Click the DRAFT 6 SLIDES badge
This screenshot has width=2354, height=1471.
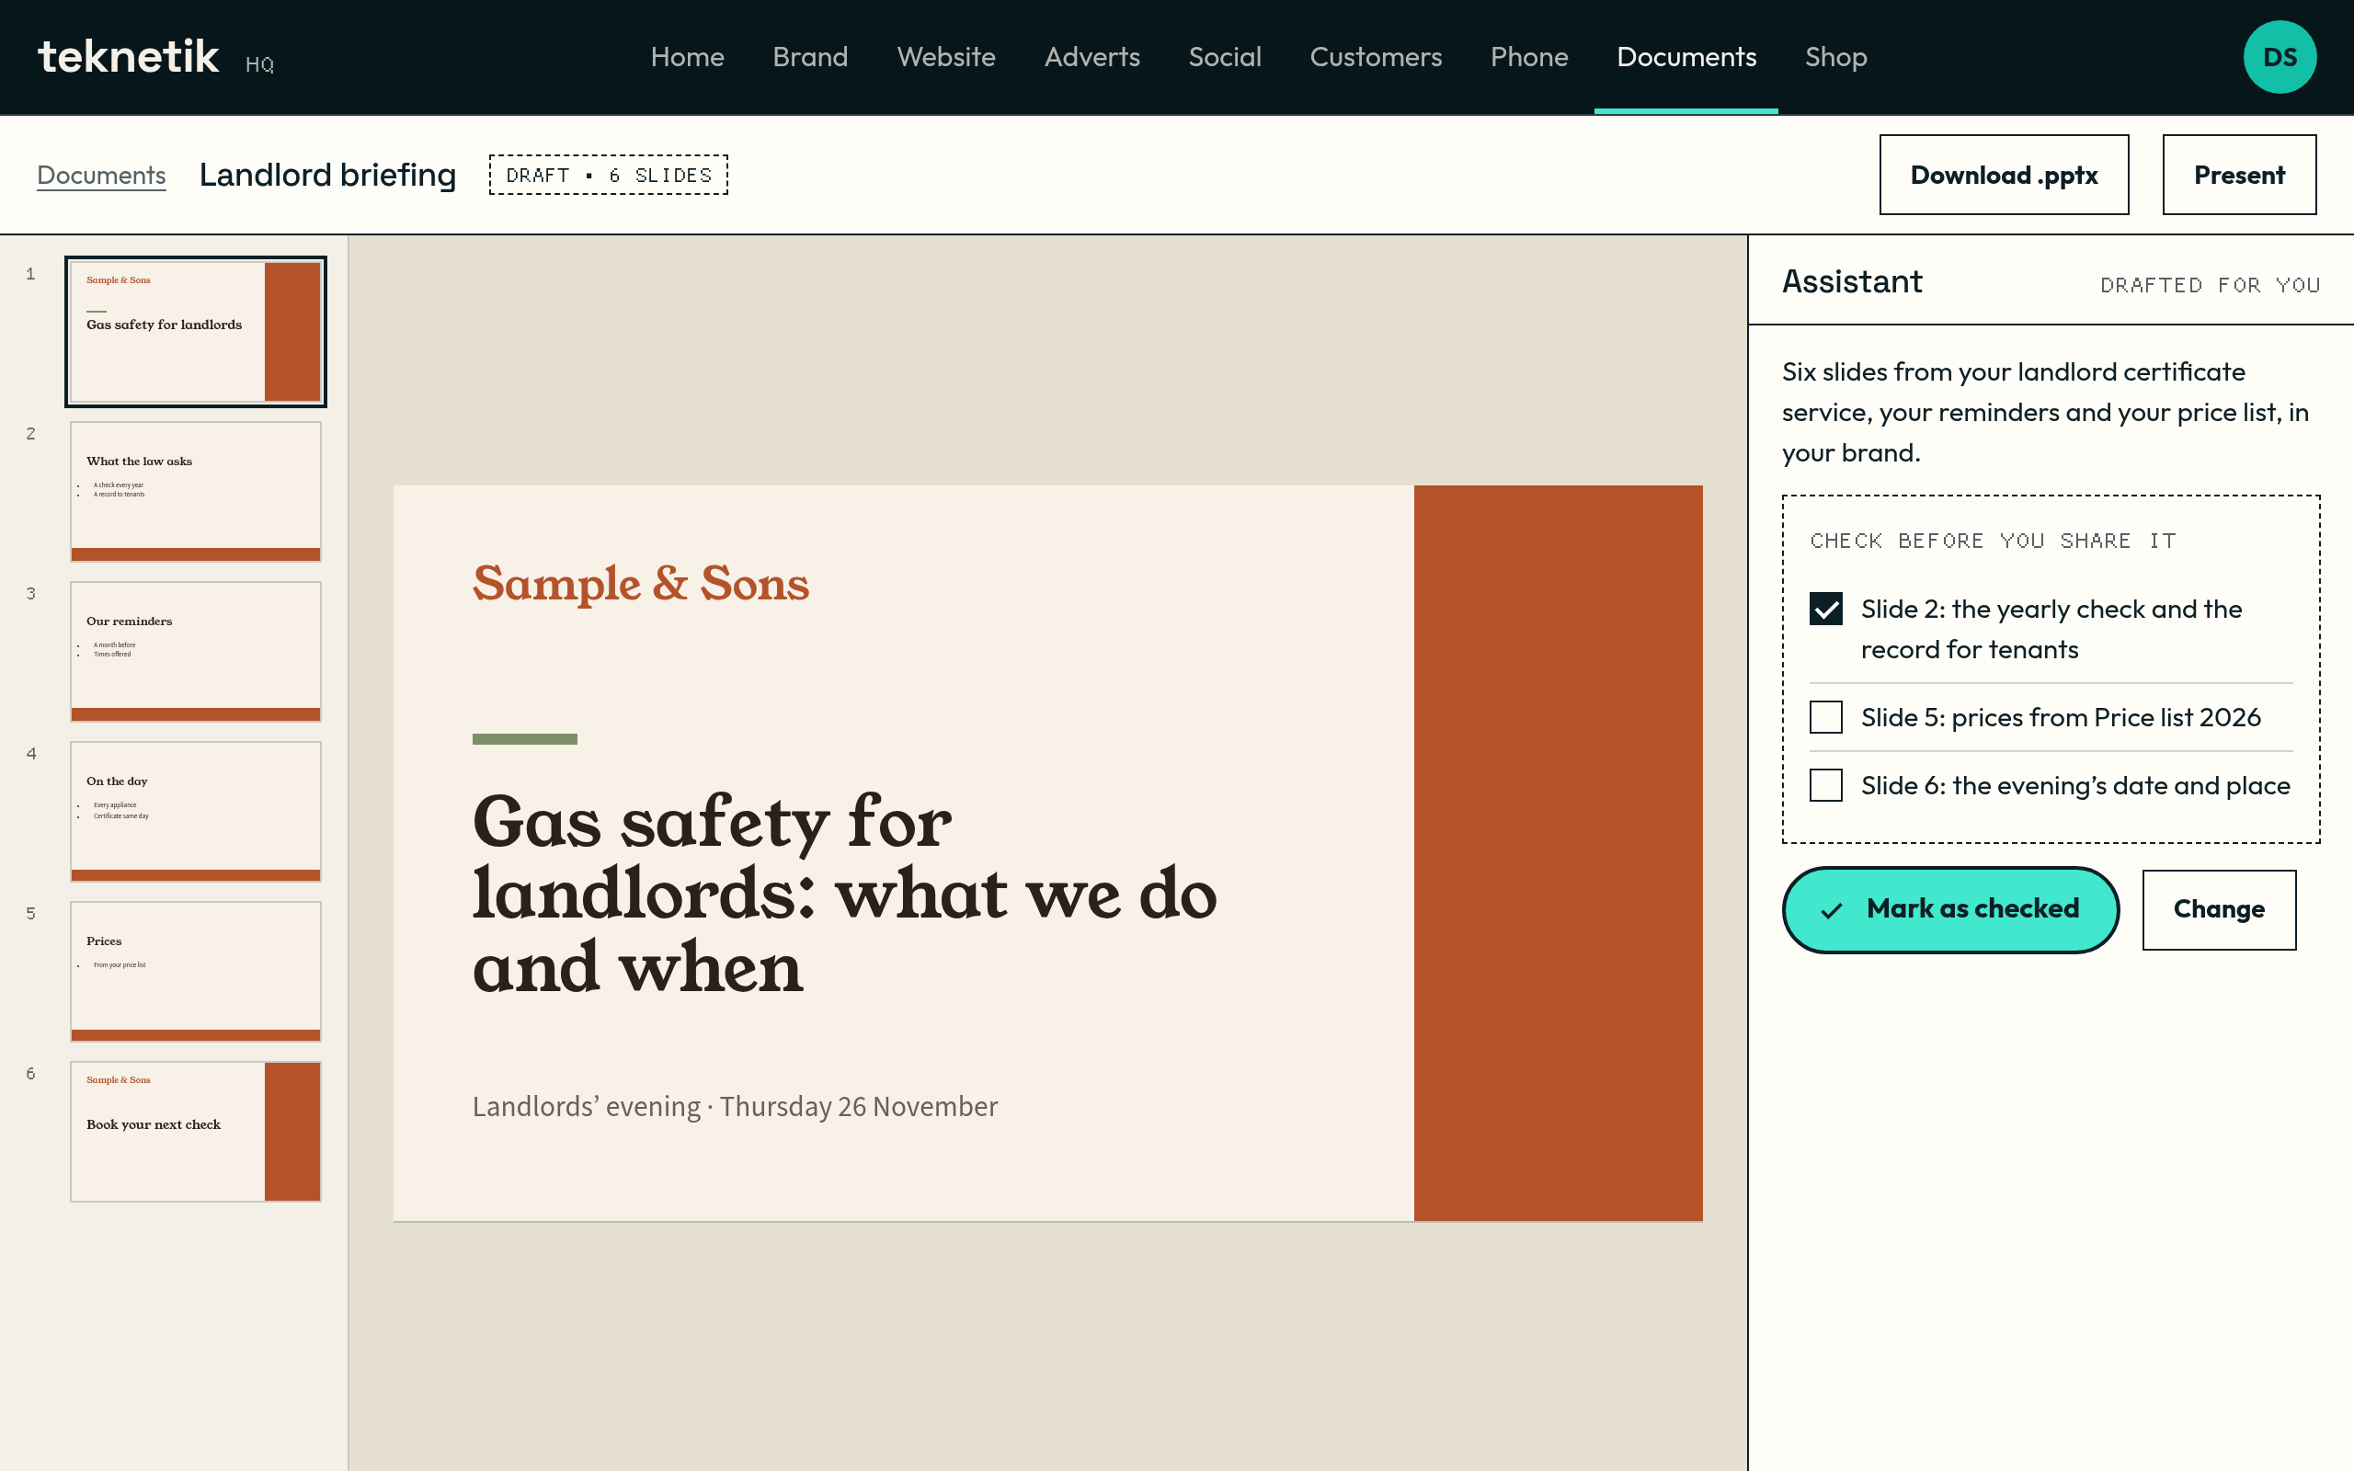point(609,175)
